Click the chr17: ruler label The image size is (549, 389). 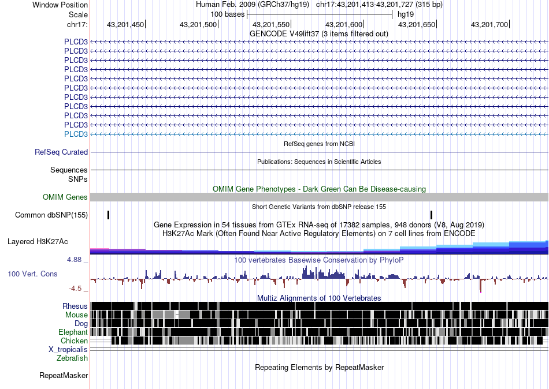click(x=77, y=24)
